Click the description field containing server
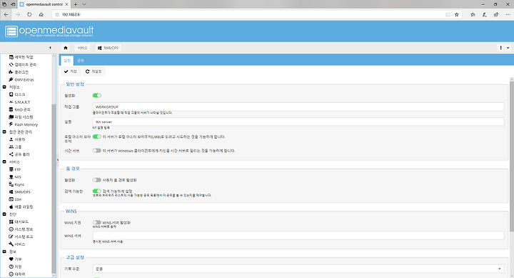514x278 pixels. (298, 121)
